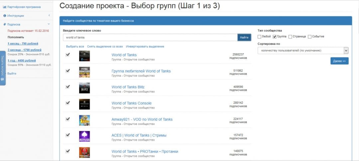Click the 140075 подписчиков count
Image resolution: width=359 pixels, height=161 pixels.
click(x=238, y=153)
